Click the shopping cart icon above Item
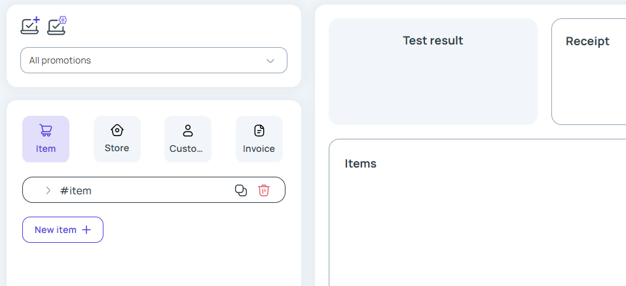Image resolution: width=626 pixels, height=286 pixels. coord(46,130)
